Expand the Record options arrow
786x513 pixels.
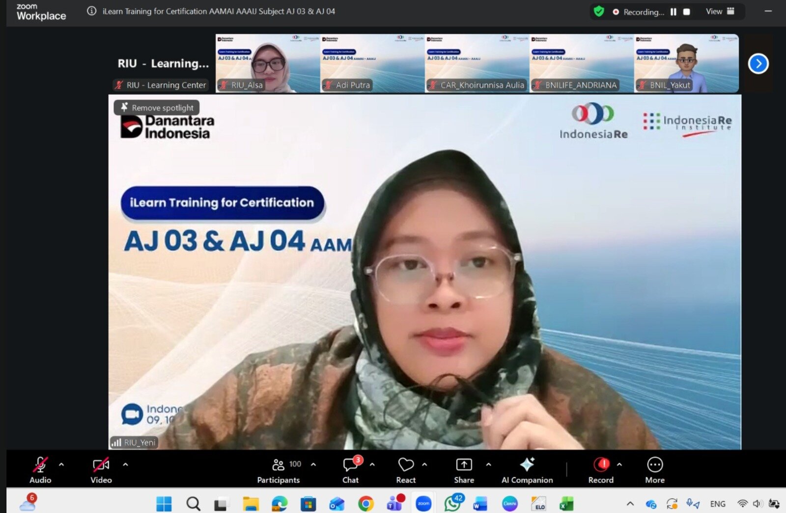619,464
